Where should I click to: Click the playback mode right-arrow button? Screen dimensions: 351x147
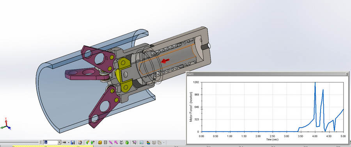coord(64,142)
